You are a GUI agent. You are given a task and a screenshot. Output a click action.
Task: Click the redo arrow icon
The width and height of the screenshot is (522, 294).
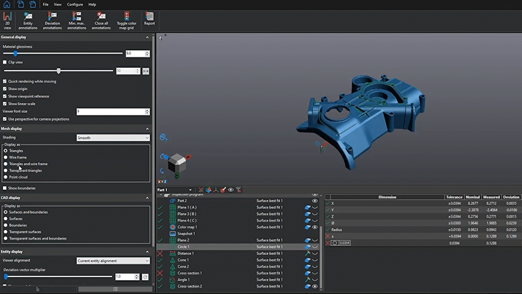(x=33, y=4)
